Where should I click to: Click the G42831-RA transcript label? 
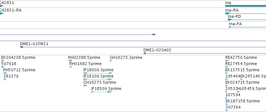11,10
